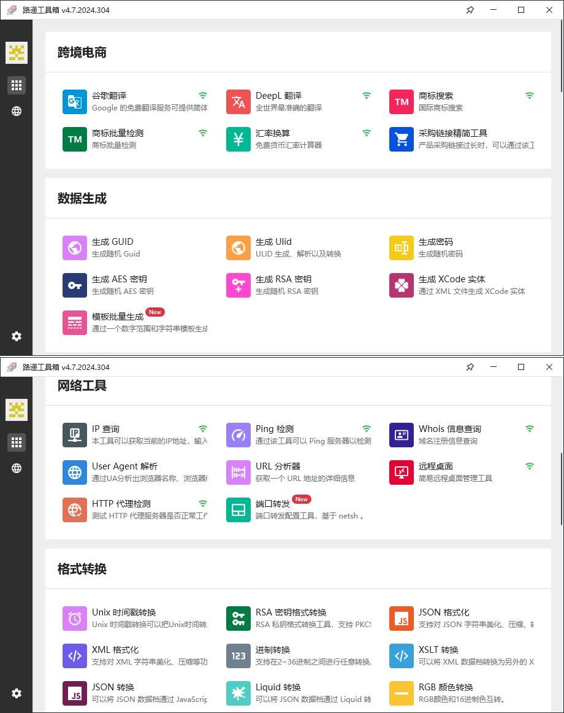Select the DeepL 翻译 tool icon
564x713 pixels.
(238, 102)
